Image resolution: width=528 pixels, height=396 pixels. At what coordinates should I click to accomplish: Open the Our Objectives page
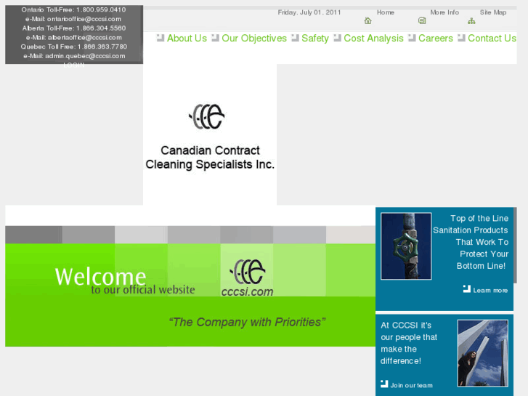pos(254,38)
